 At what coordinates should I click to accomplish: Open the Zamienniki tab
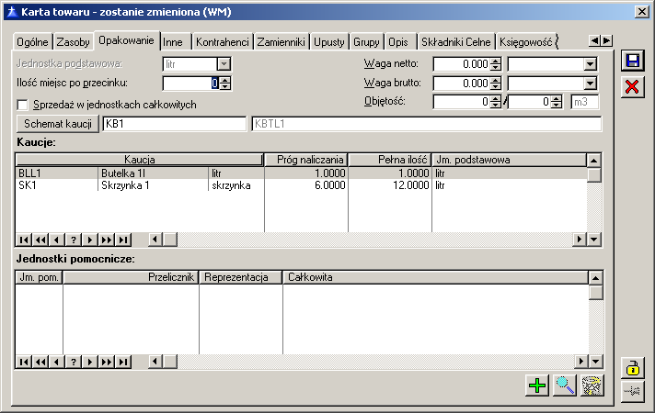tap(282, 42)
